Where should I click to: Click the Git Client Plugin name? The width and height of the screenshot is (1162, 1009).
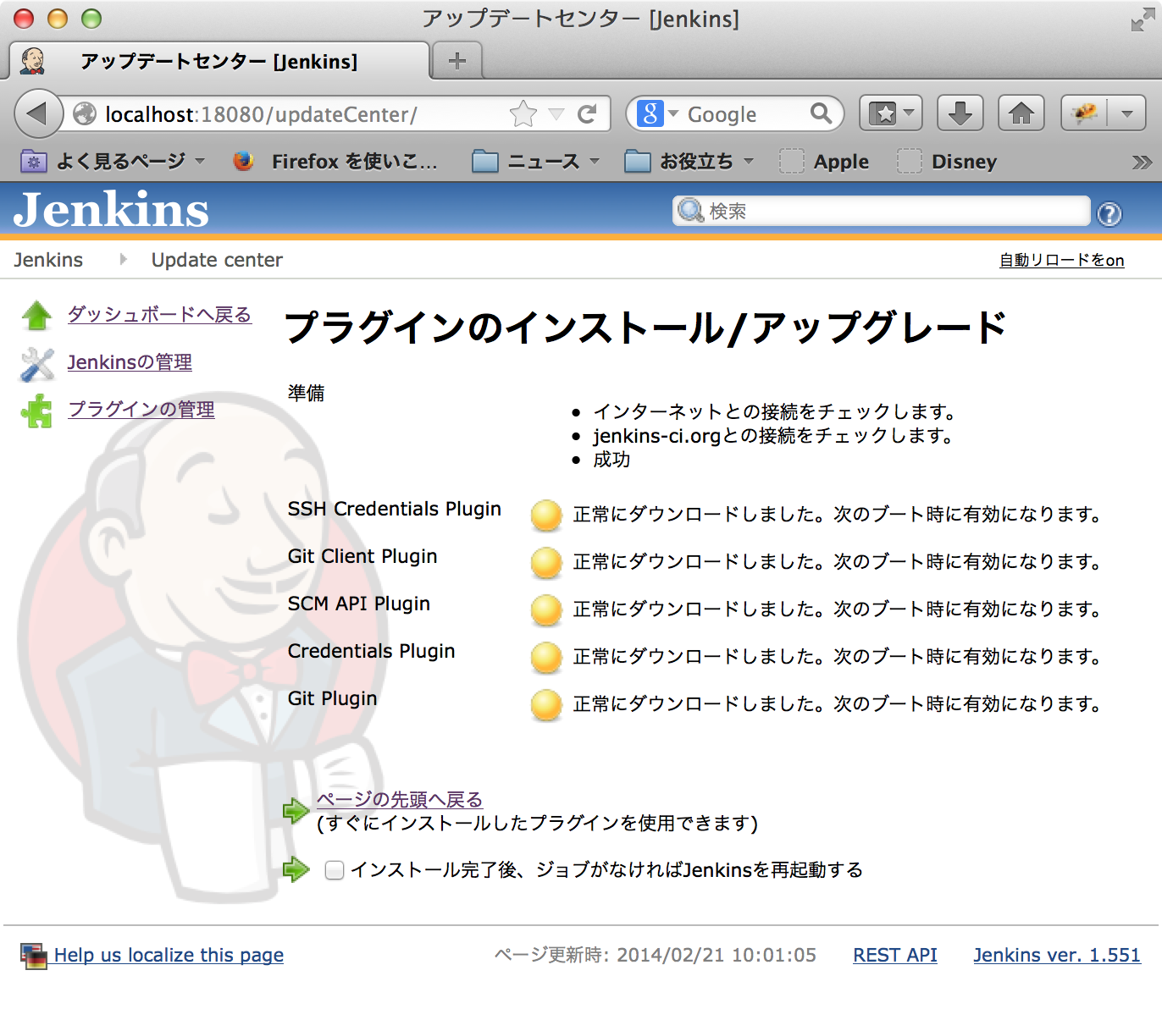(362, 556)
